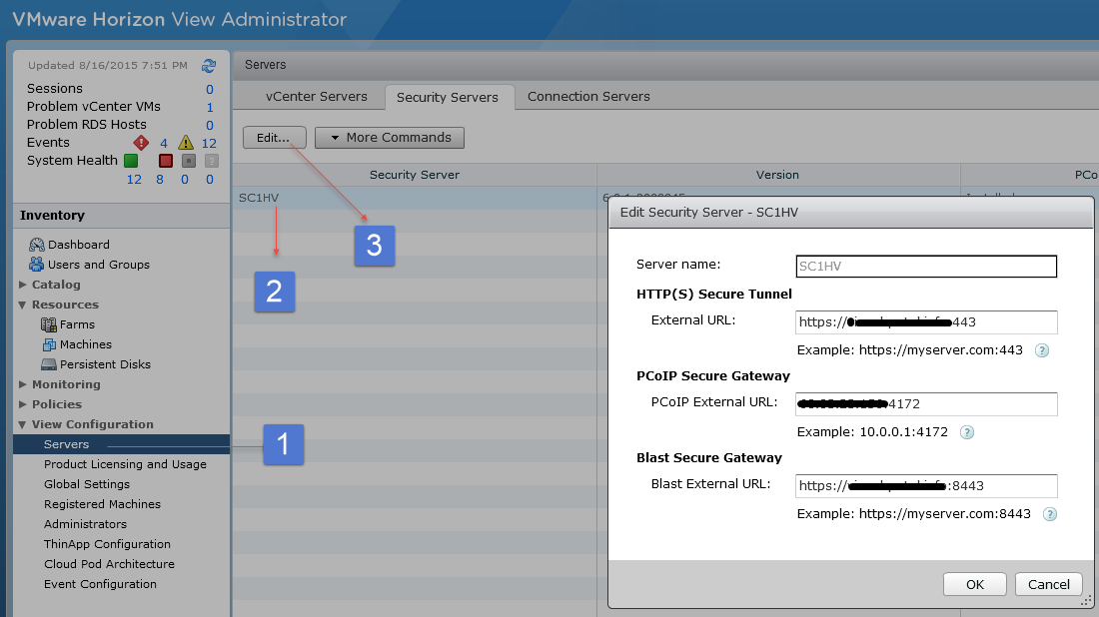The width and height of the screenshot is (1099, 617).
Task: Open help for PCoIP External URL example
Action: (967, 432)
